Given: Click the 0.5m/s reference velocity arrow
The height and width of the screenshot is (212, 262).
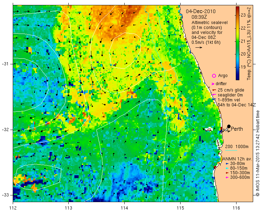Looking at the screenshot, I should (199, 48).
